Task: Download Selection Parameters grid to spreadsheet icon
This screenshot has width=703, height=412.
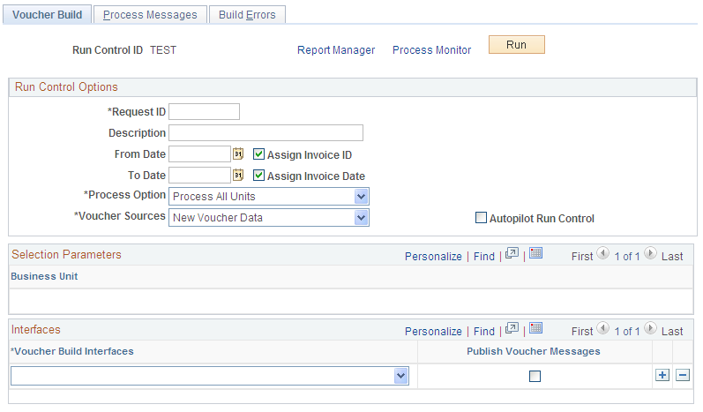Action: point(535,253)
